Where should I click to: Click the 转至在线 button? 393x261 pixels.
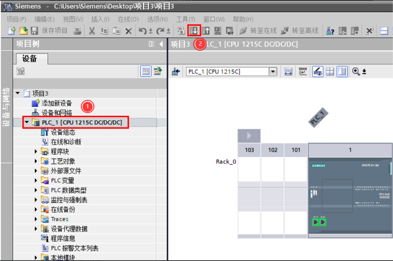[259, 31]
